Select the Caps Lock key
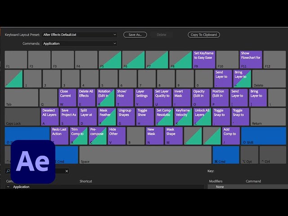This screenshot has height=216, width=288. [x=22, y=117]
